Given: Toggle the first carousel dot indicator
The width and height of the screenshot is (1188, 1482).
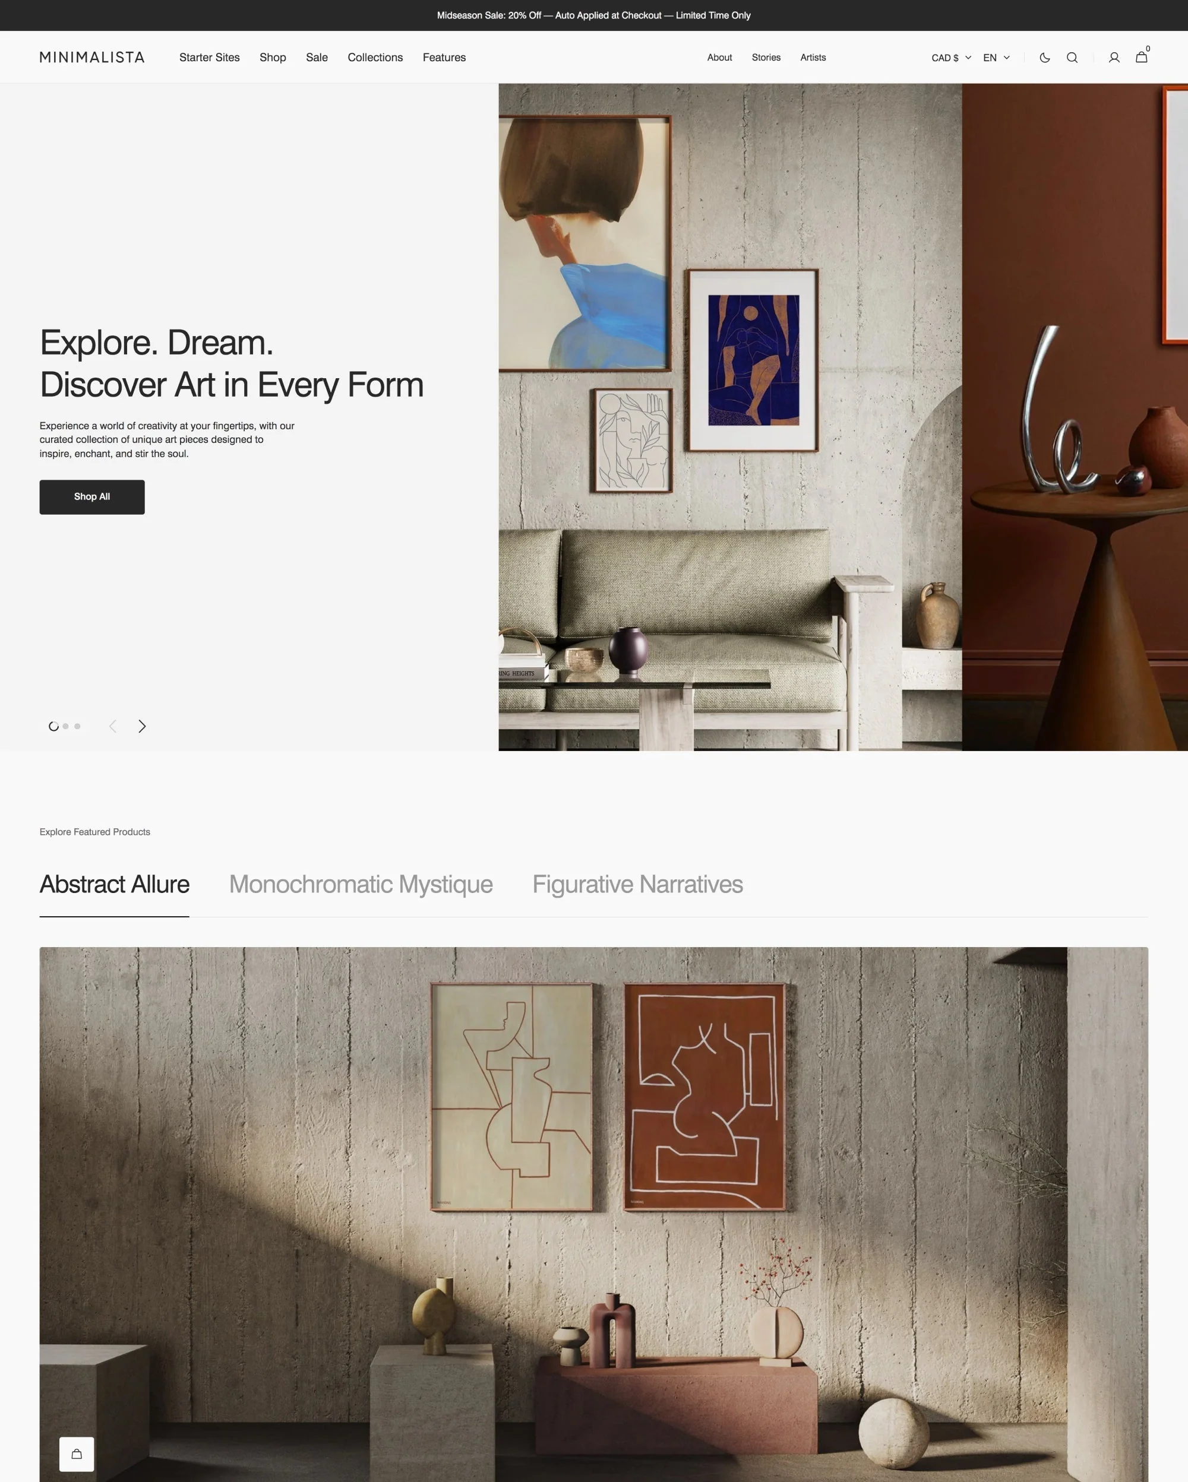Looking at the screenshot, I should [x=53, y=726].
